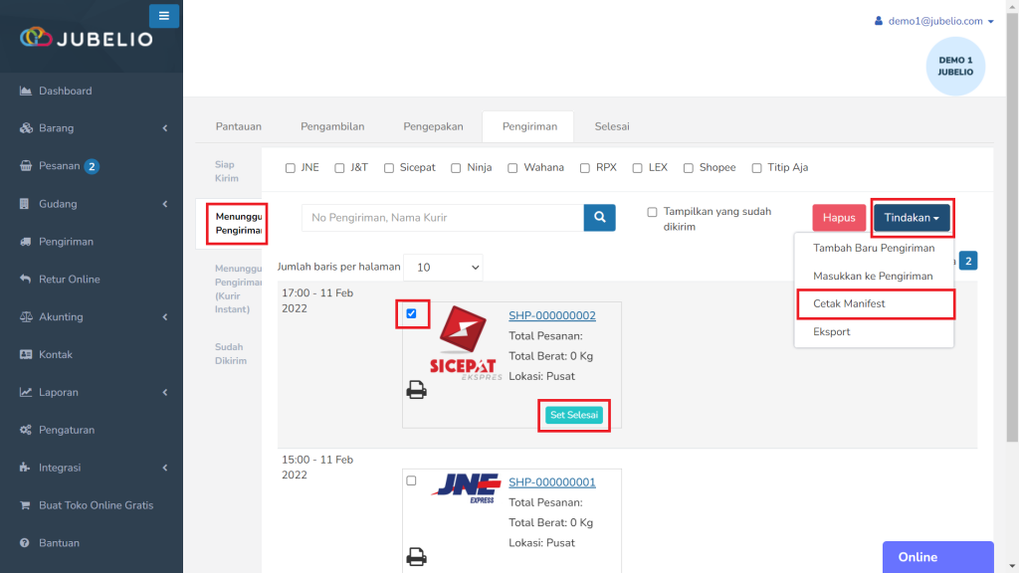Click the Set Selesai button
This screenshot has height=573, width=1019.
[x=574, y=415]
